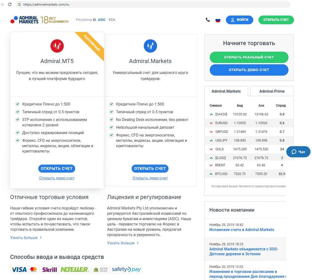Click the blue Admiral.Markets chart icon

(150, 46)
